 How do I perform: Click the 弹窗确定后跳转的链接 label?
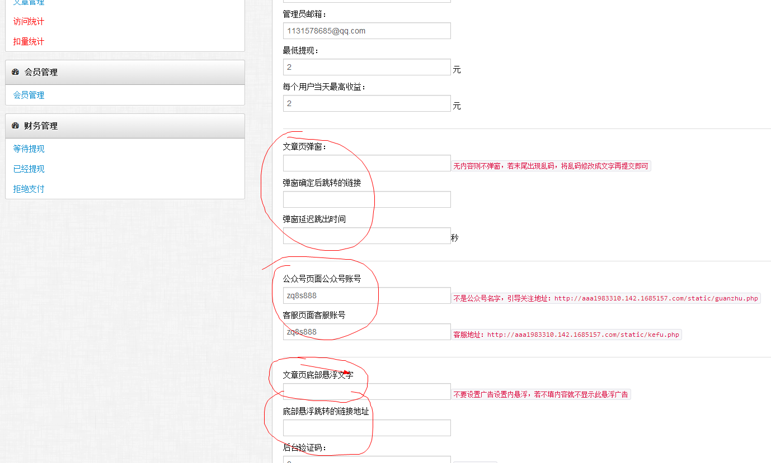[322, 183]
